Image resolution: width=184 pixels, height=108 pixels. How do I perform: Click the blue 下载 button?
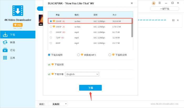click(90, 88)
